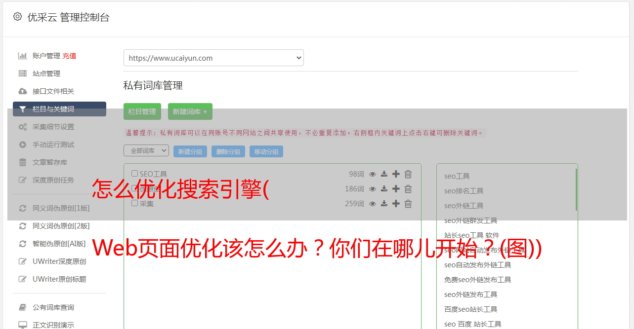Click the 私有词库管理 heading
This screenshot has width=634, height=329.
point(153,85)
